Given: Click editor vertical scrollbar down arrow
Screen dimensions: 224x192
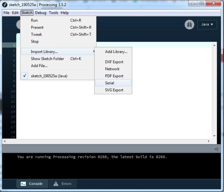Looking at the screenshot, I should coord(214,136).
